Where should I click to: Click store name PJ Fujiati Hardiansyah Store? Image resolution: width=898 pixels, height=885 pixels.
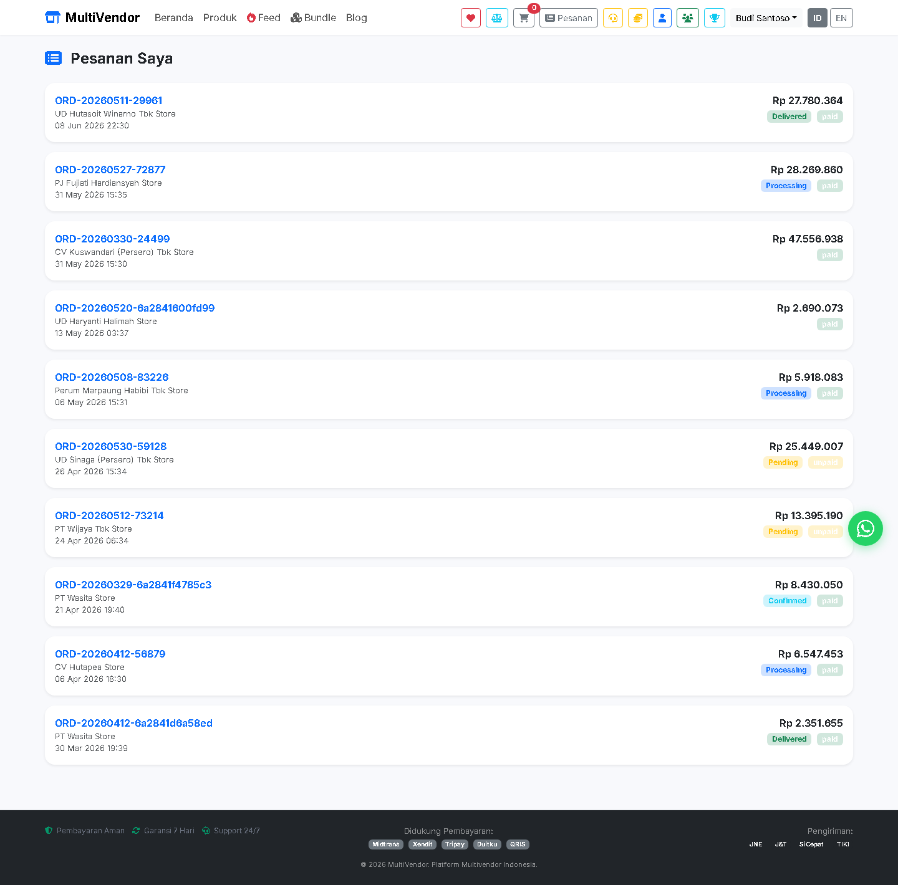coord(109,183)
